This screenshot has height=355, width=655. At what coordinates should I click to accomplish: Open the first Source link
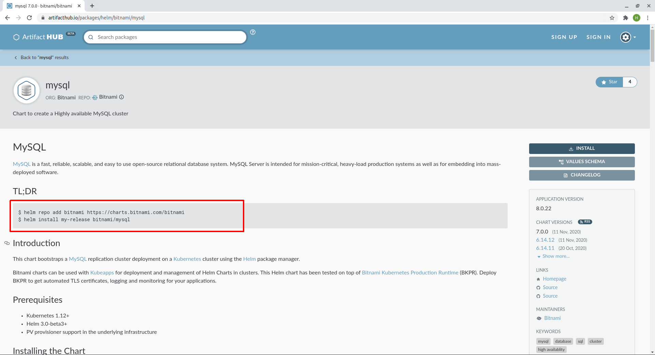tap(550, 287)
